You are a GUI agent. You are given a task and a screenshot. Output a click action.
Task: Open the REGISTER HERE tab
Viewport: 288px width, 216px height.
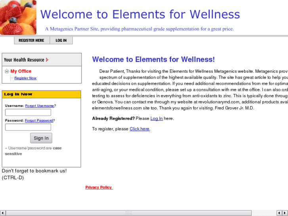[x=32, y=40]
